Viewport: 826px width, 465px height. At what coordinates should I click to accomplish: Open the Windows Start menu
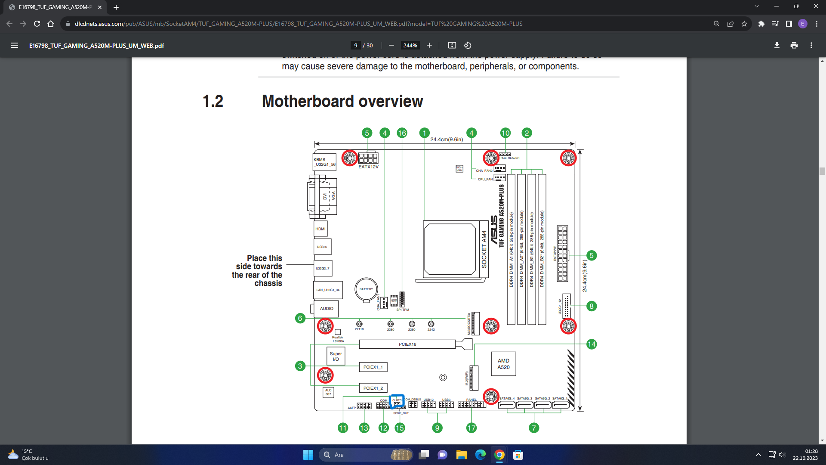pos(308,455)
